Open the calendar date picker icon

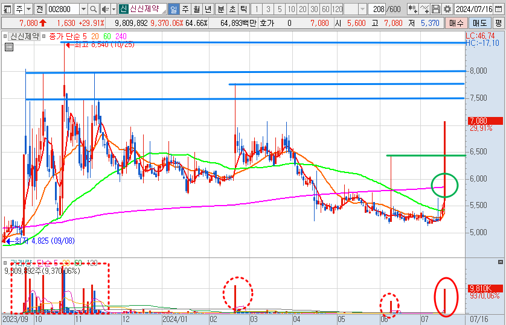(499, 9)
